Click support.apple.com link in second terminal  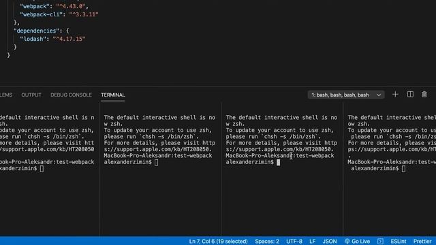(x=158, y=149)
